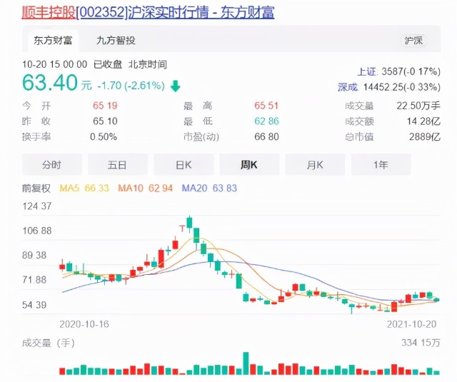Image resolution: width=457 pixels, height=382 pixels.
Task: Switch to the 九方智投 tab
Action: [116, 40]
